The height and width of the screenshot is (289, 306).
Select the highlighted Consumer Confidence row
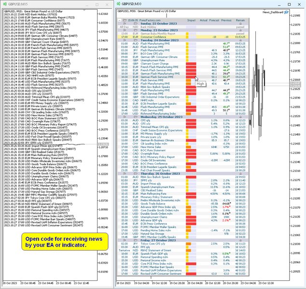[182, 37]
